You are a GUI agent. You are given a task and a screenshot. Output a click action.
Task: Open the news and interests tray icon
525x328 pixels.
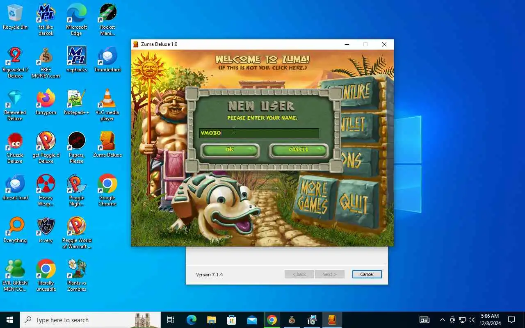tap(425, 320)
